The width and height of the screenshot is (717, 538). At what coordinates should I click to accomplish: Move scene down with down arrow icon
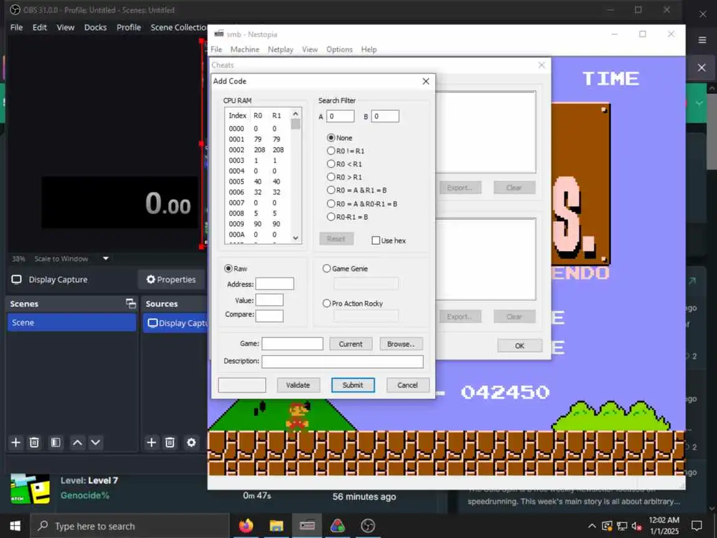tap(95, 442)
